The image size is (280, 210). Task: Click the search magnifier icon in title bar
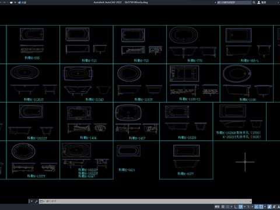tap(254, 2)
